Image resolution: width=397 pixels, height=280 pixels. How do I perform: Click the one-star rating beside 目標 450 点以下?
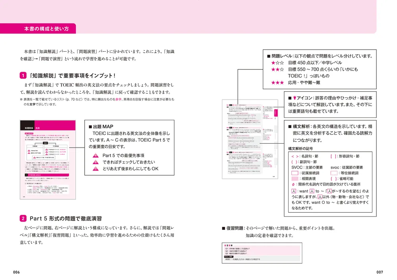[x=278, y=63]
